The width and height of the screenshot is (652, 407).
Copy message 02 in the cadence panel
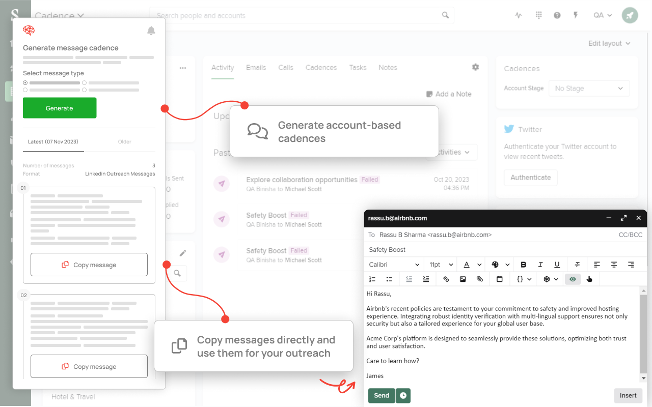click(x=89, y=366)
